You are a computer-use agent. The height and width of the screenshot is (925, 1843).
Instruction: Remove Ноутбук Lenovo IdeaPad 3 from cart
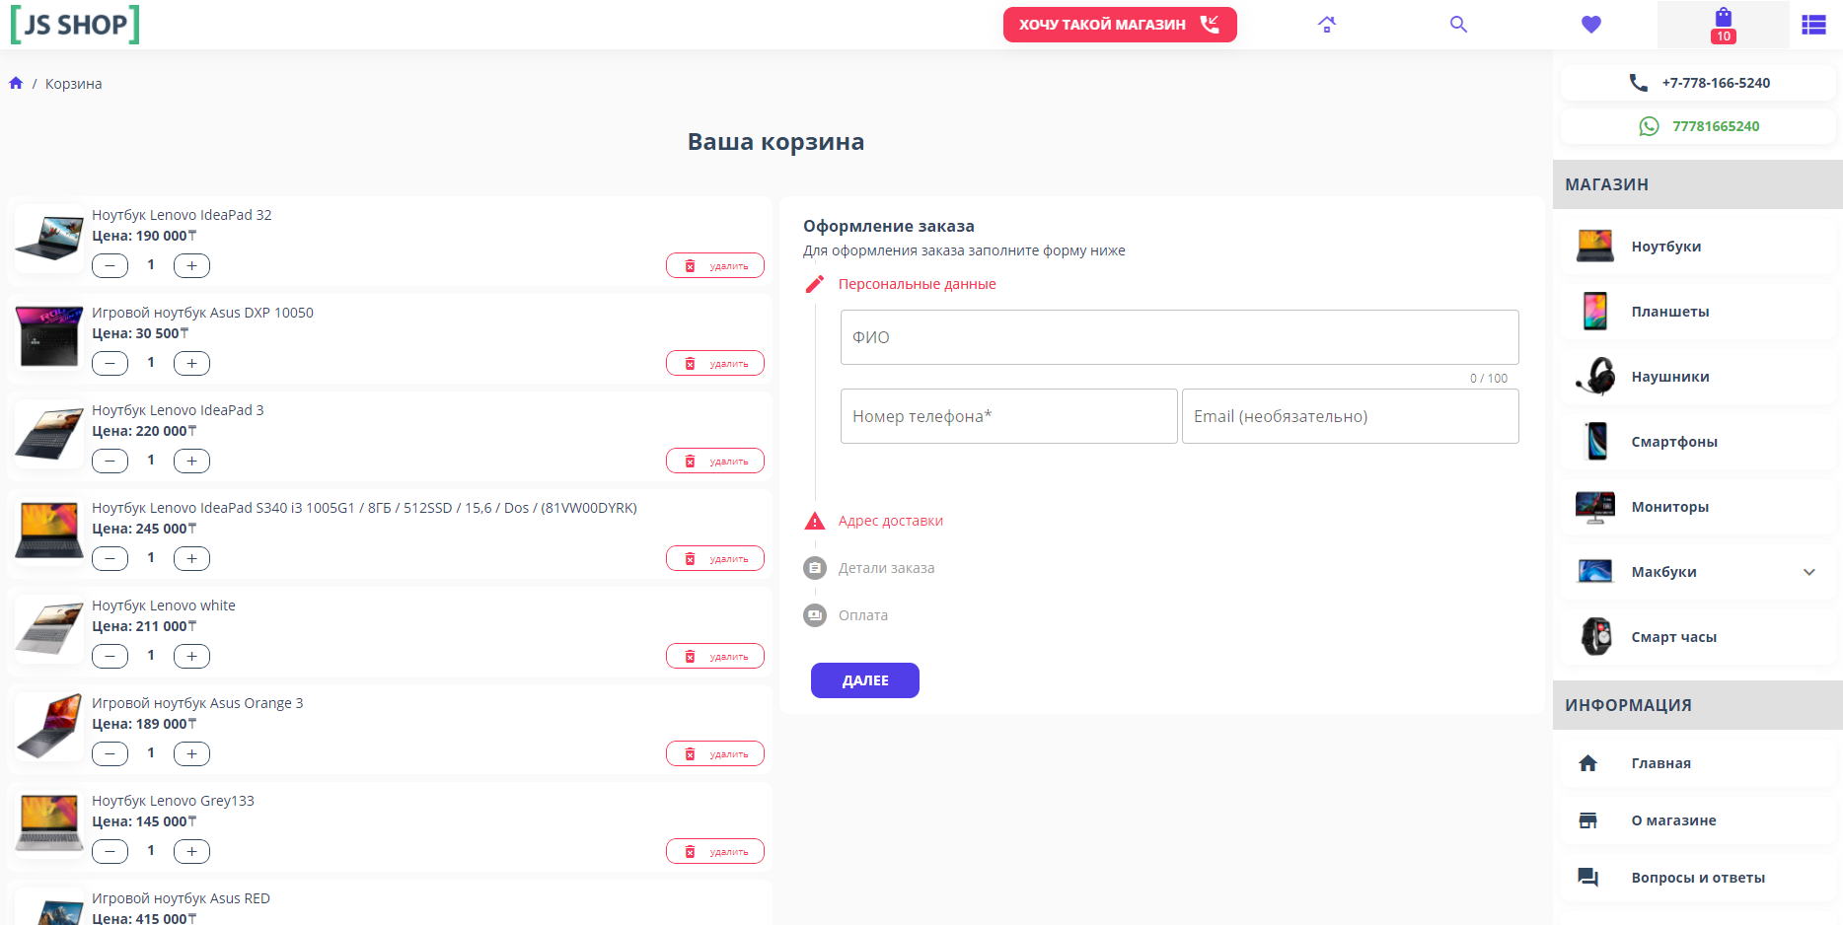(715, 461)
